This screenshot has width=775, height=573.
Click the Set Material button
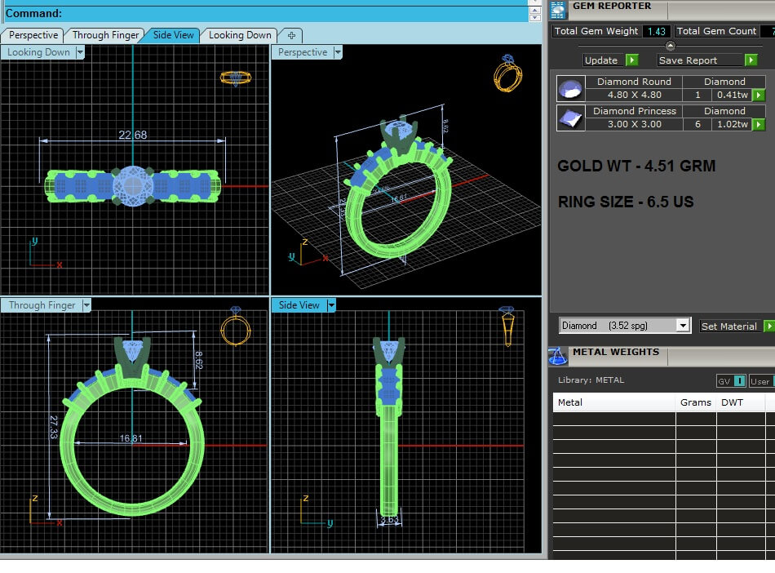pos(729,326)
